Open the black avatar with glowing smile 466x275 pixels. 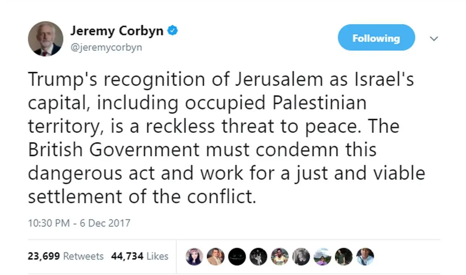click(237, 256)
